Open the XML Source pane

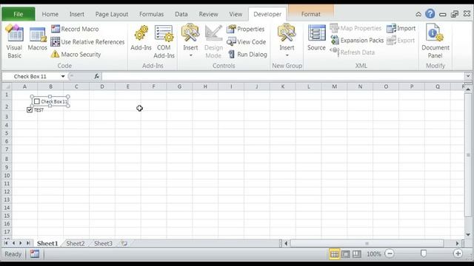coord(316,38)
